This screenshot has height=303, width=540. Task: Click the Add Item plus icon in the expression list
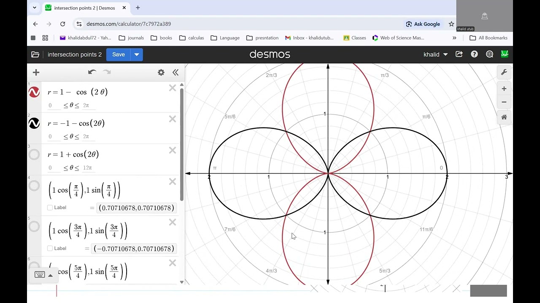point(36,72)
